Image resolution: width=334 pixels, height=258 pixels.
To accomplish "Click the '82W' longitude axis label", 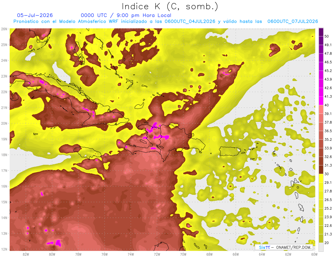I will 26,254.
